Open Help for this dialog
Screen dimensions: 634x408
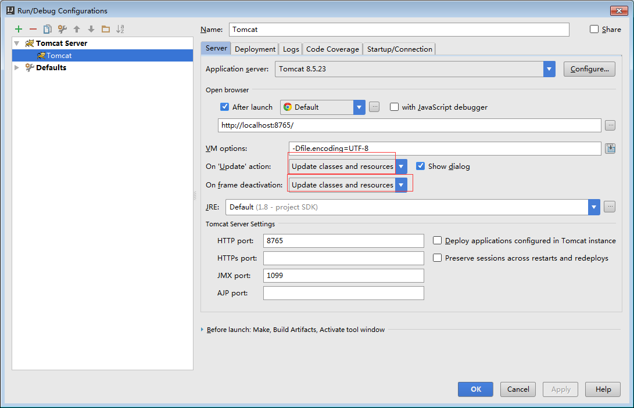click(x=603, y=389)
